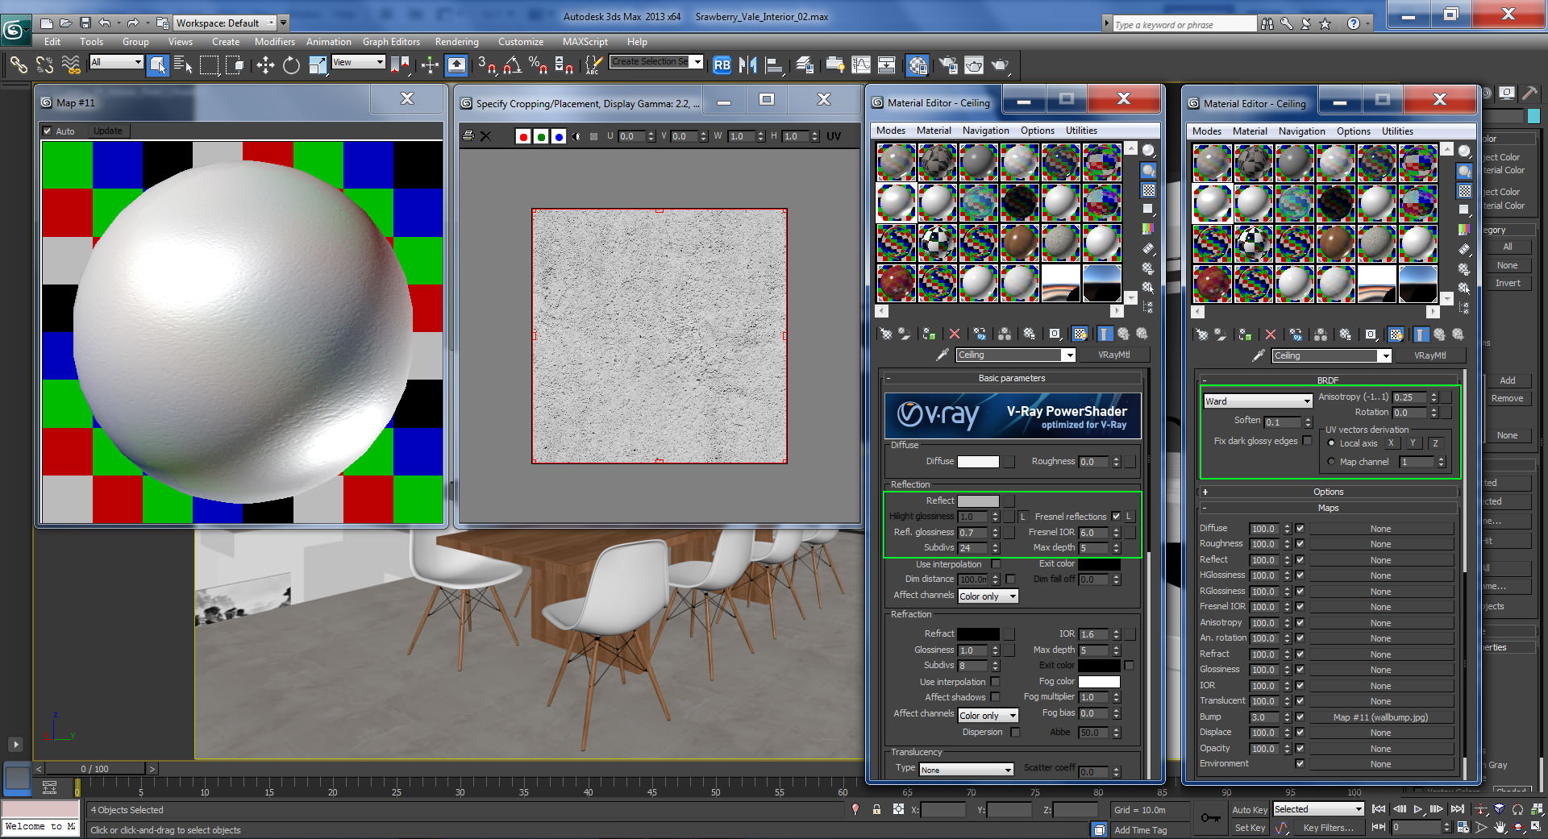Toggle the Auto checkbox in Map #11 window

click(48, 131)
